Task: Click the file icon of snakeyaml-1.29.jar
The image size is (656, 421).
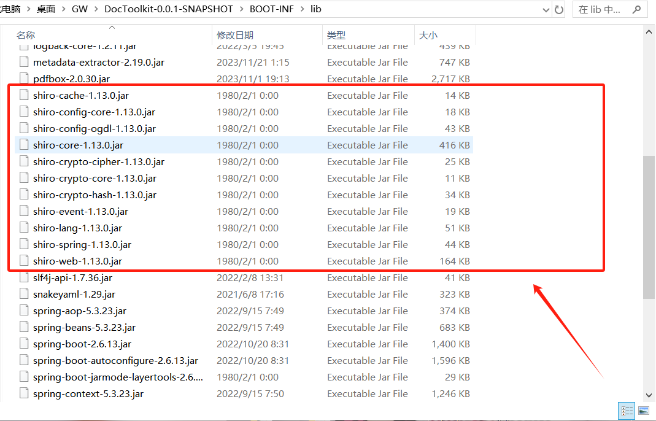Action: click(x=25, y=294)
